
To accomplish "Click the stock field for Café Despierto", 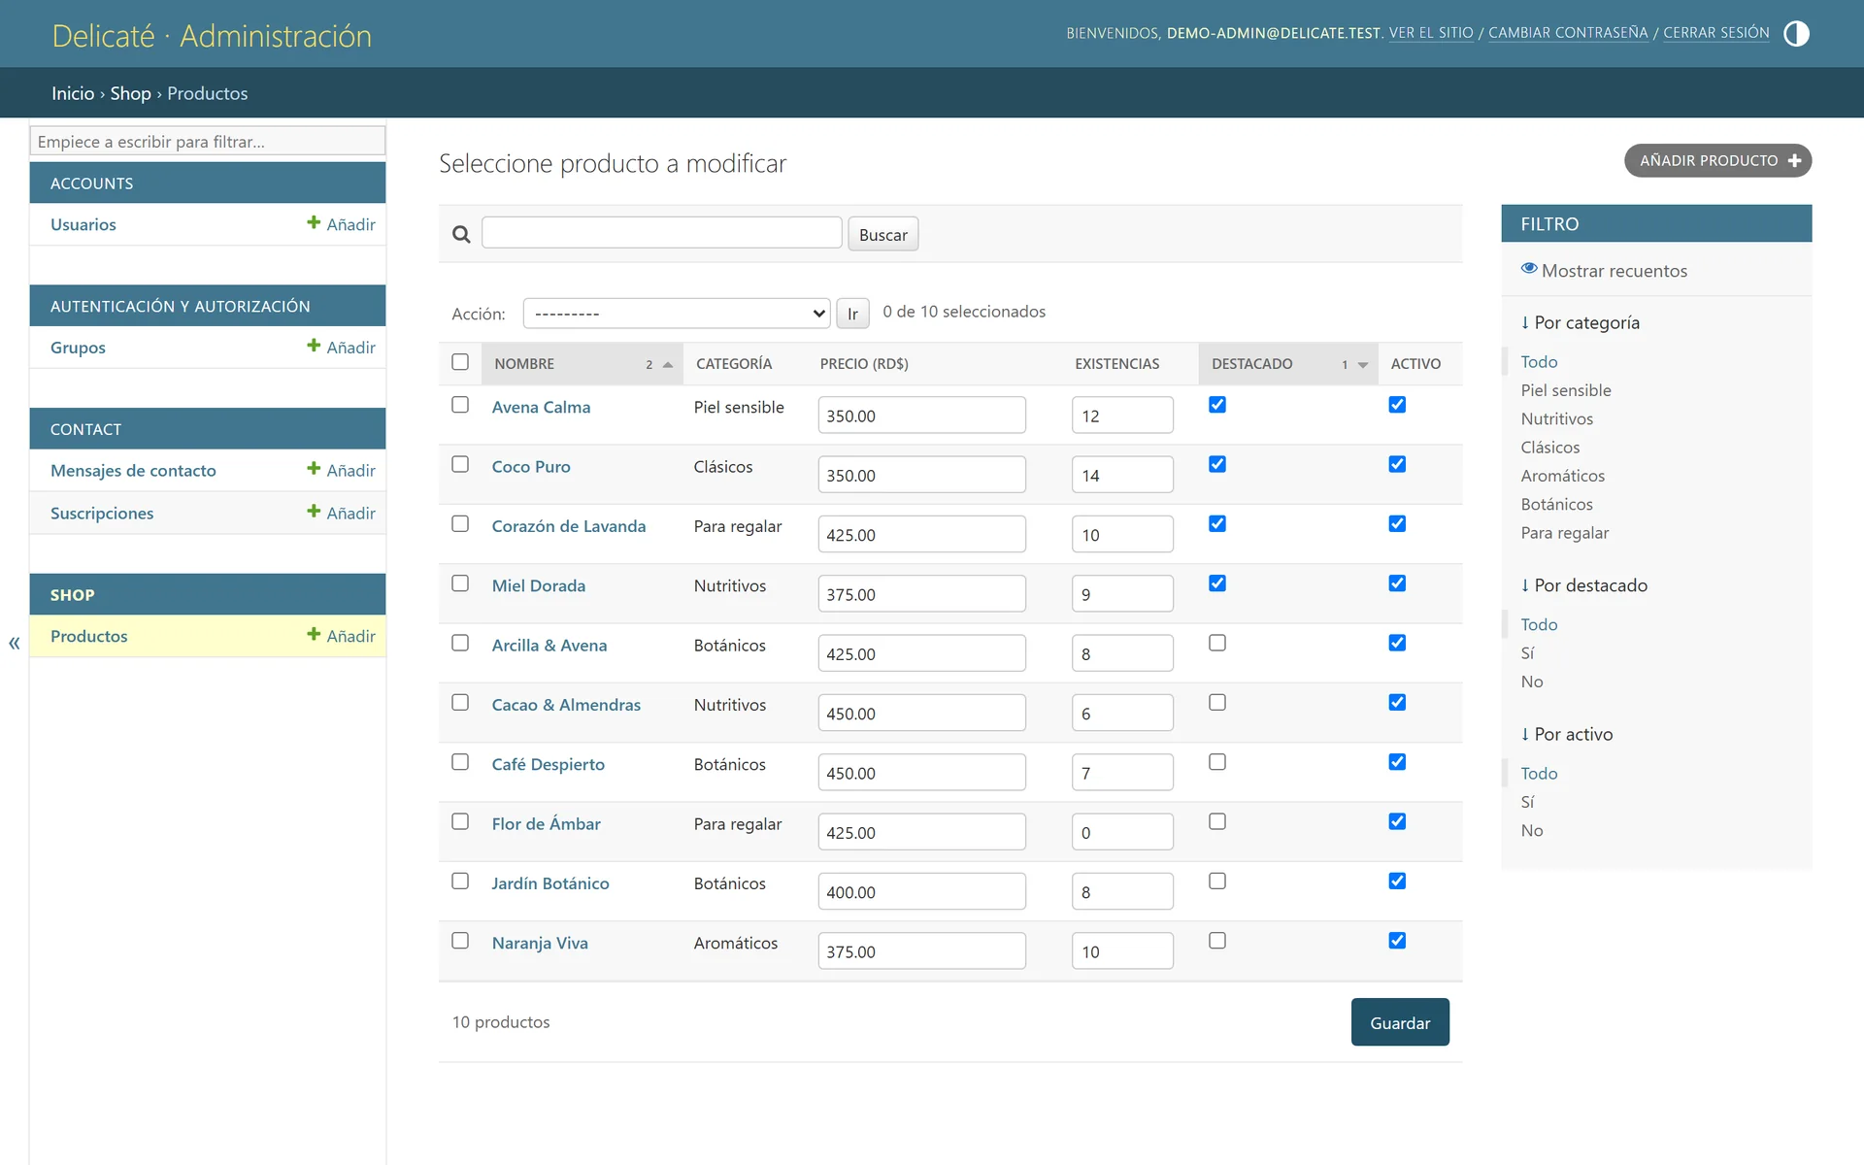I will pyautogui.click(x=1122, y=773).
